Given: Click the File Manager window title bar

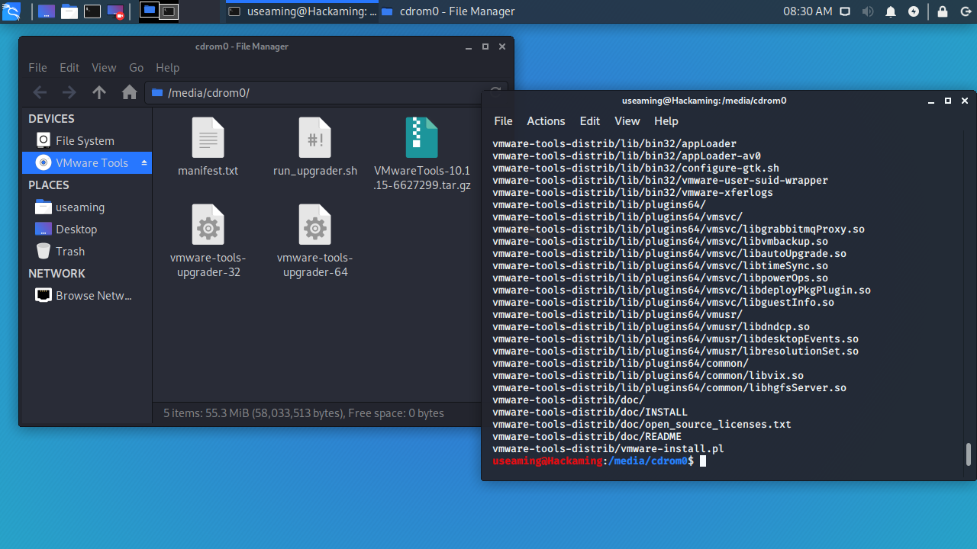Looking at the screenshot, I should 241,47.
